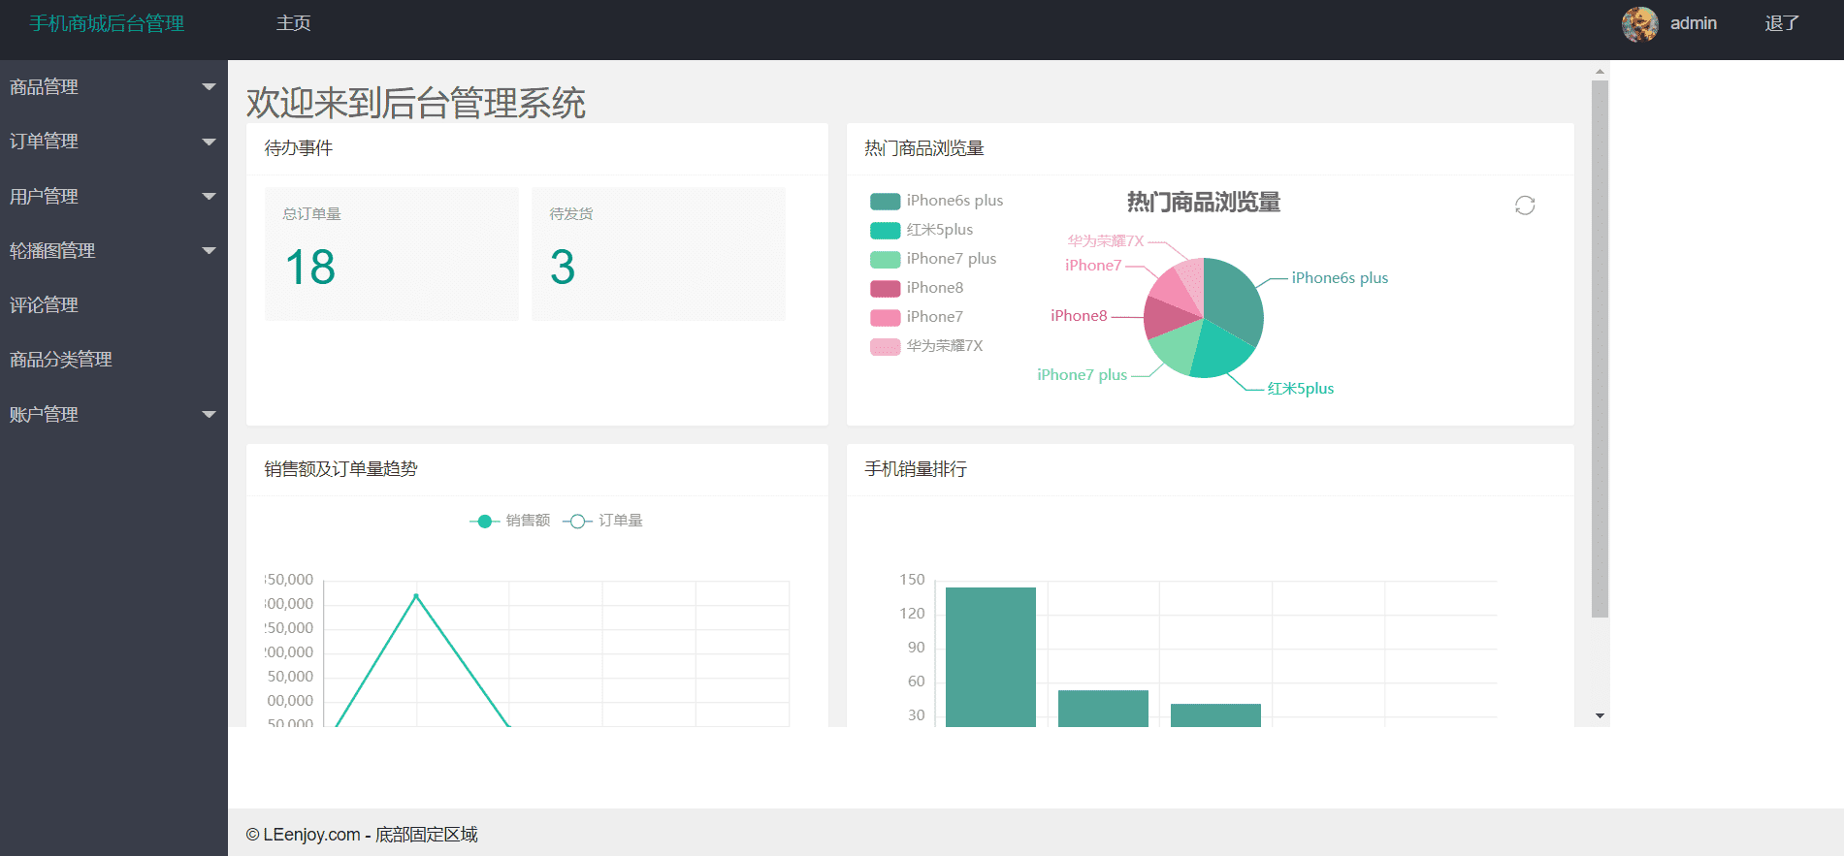Image resolution: width=1844 pixels, height=856 pixels.
Task: Click the 待办事件 panel header
Action: (537, 148)
